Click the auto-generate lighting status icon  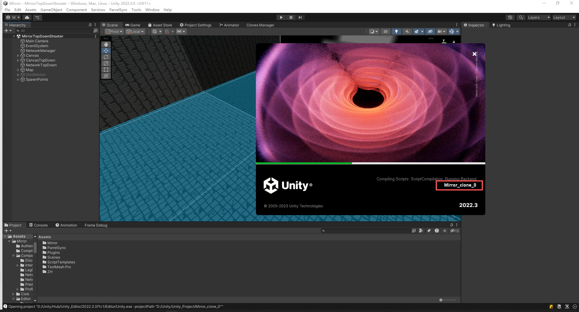click(567, 307)
